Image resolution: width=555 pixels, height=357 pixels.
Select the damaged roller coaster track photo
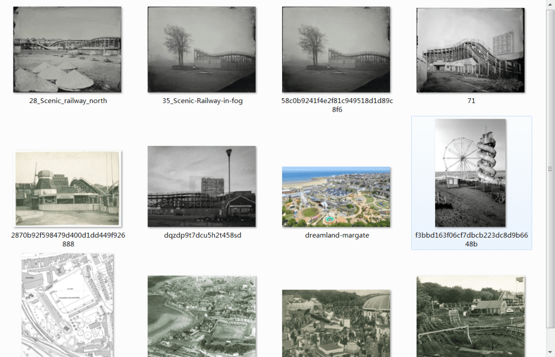pyautogui.click(x=470, y=316)
